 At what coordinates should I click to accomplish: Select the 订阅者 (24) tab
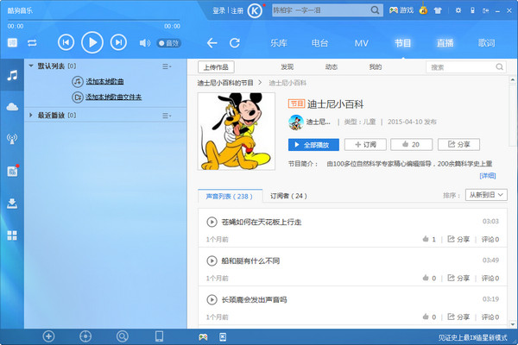coord(288,196)
